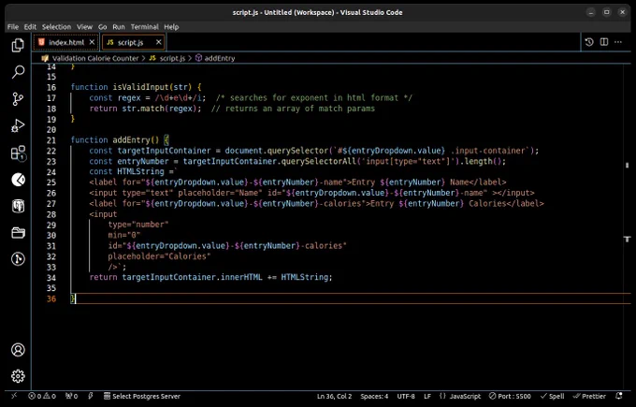Open the Run menu
Image resolution: width=636 pixels, height=407 pixels.
(119, 27)
